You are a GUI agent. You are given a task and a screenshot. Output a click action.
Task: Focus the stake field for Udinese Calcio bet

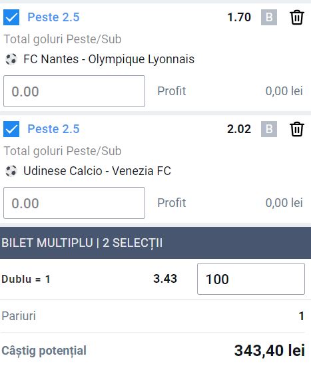pyautogui.click(x=74, y=203)
